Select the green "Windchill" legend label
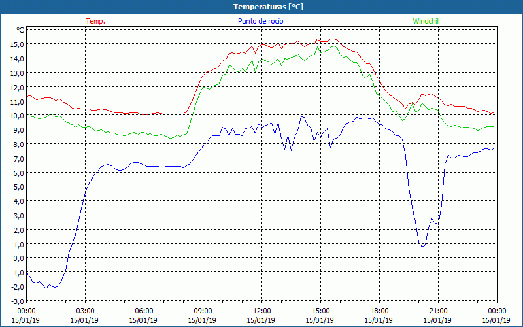 pos(426,21)
